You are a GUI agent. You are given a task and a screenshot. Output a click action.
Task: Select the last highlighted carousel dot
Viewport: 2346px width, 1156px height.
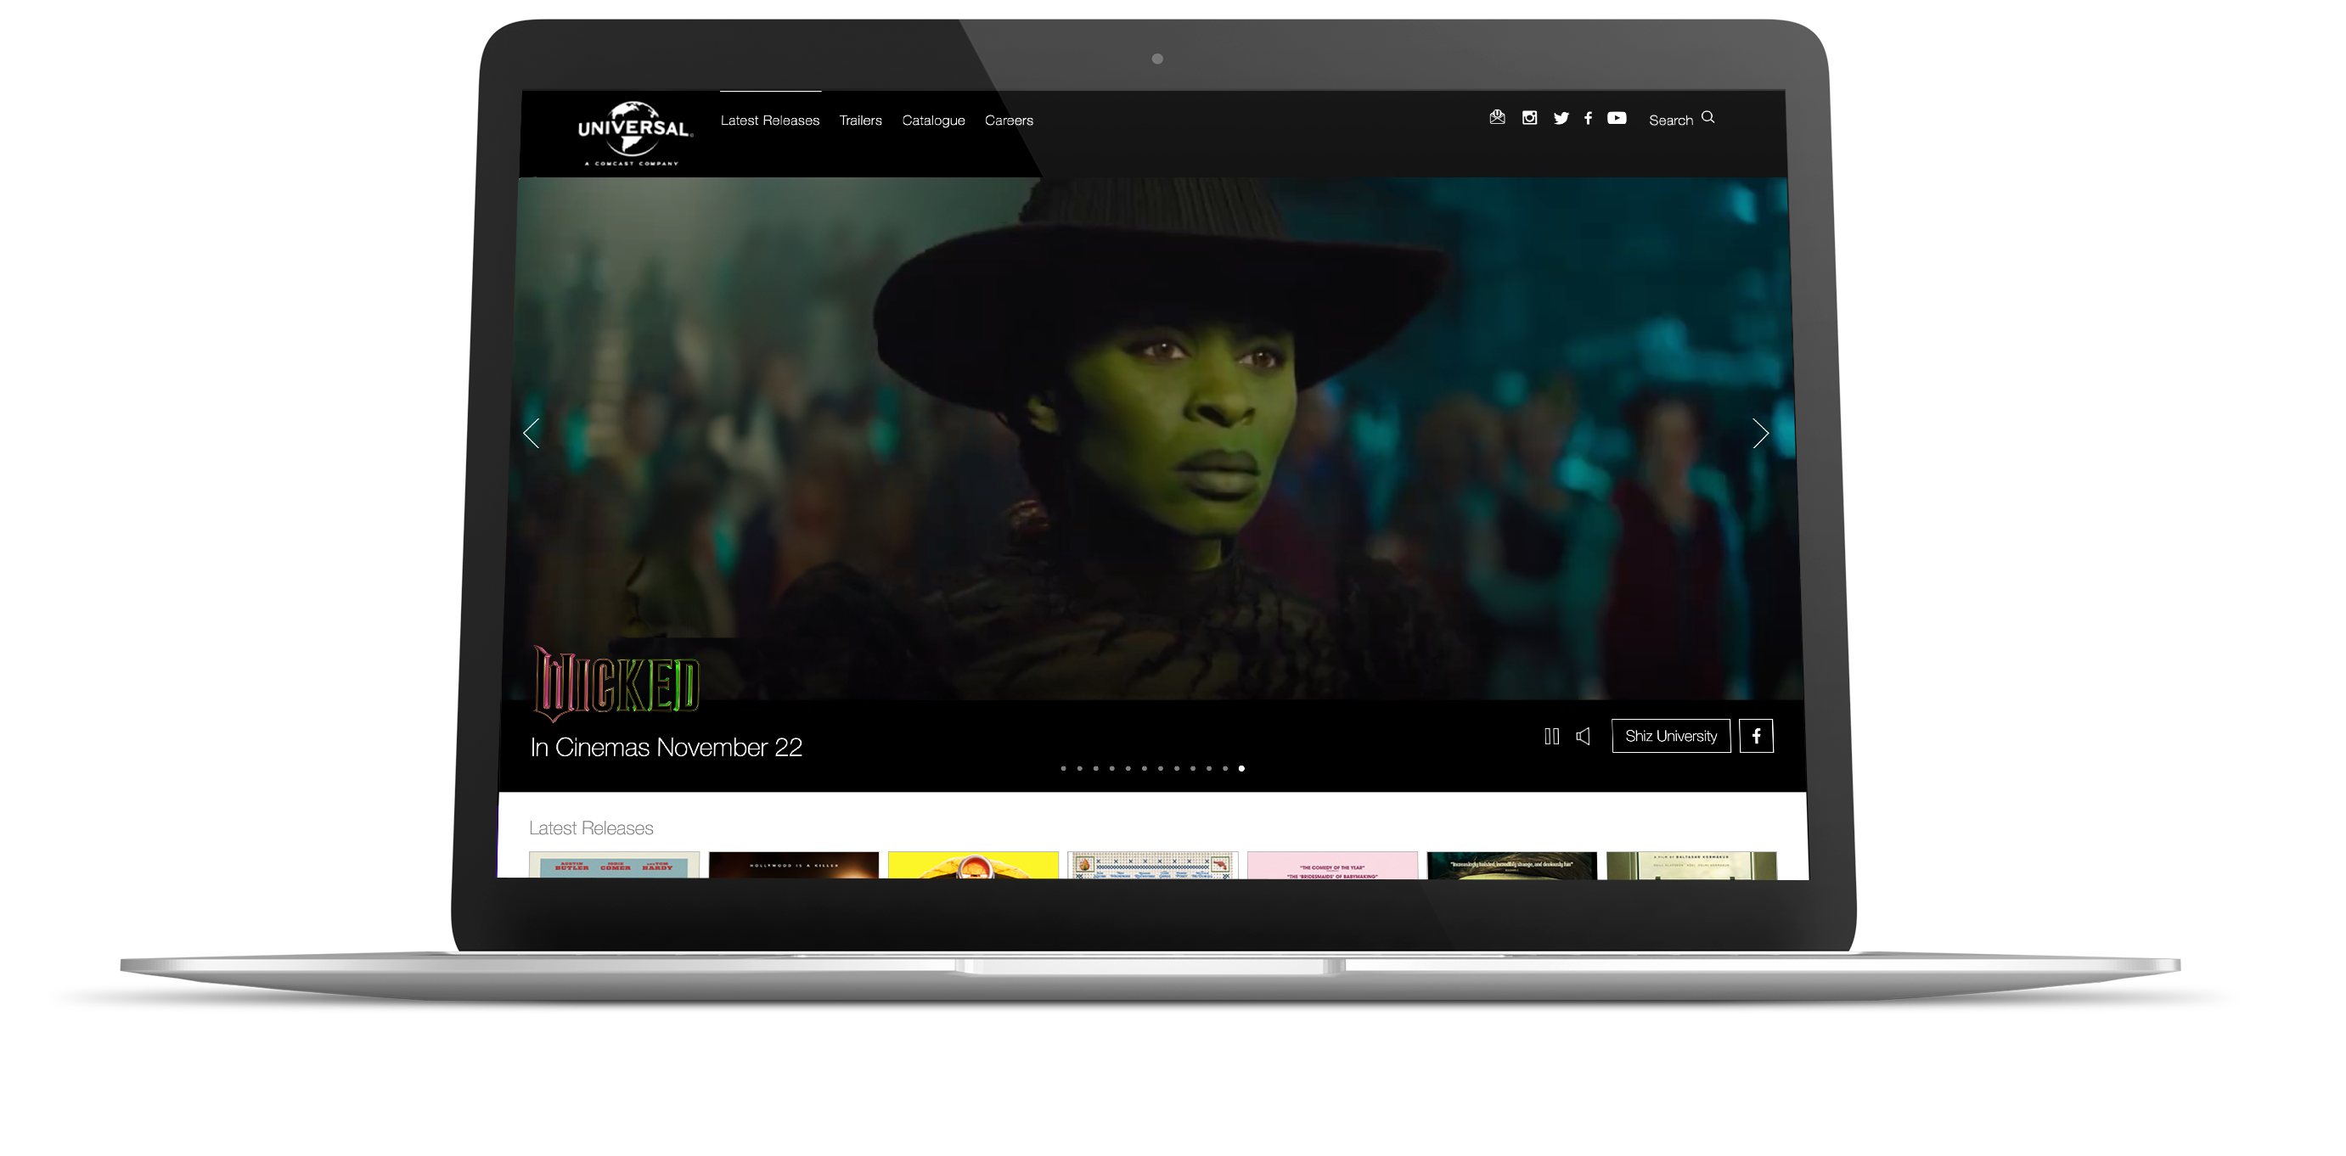click(1241, 769)
